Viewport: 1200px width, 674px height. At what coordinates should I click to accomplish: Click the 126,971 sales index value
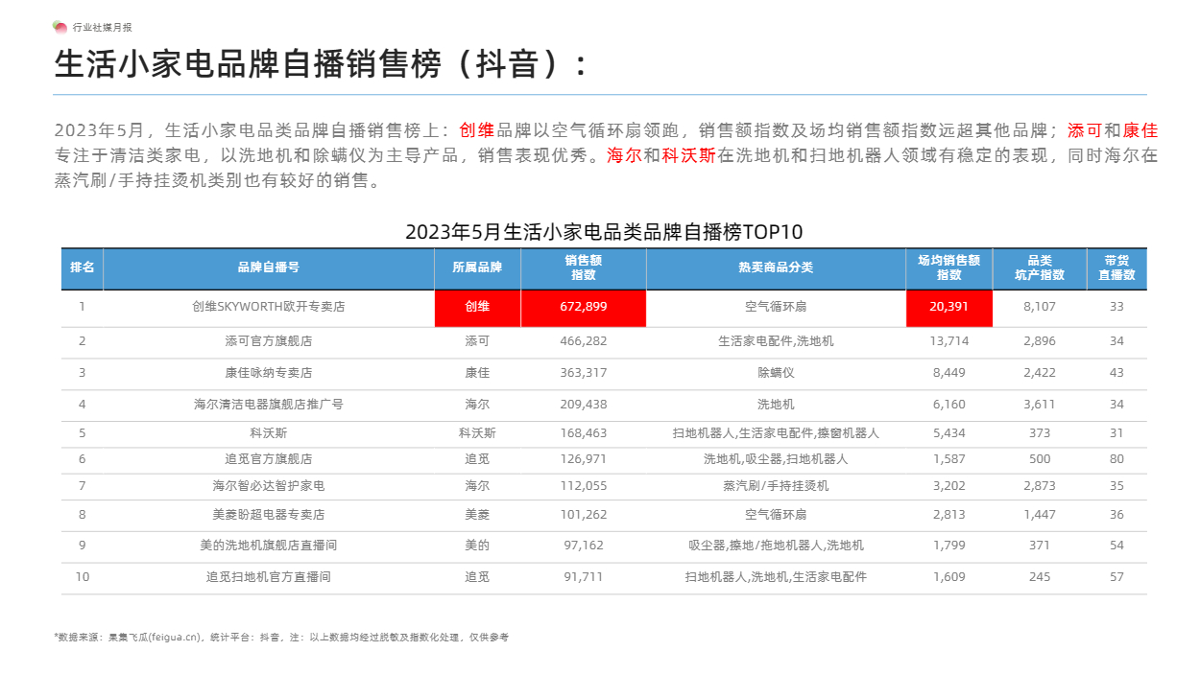584,460
